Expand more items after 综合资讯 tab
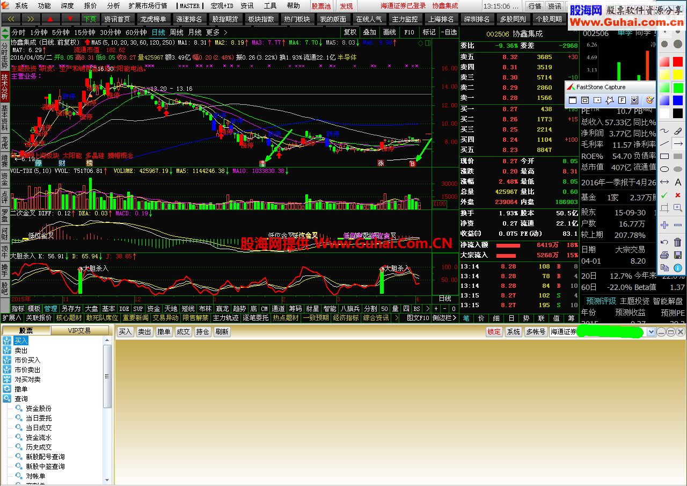Viewport: 687px width, 486px height. [397, 318]
